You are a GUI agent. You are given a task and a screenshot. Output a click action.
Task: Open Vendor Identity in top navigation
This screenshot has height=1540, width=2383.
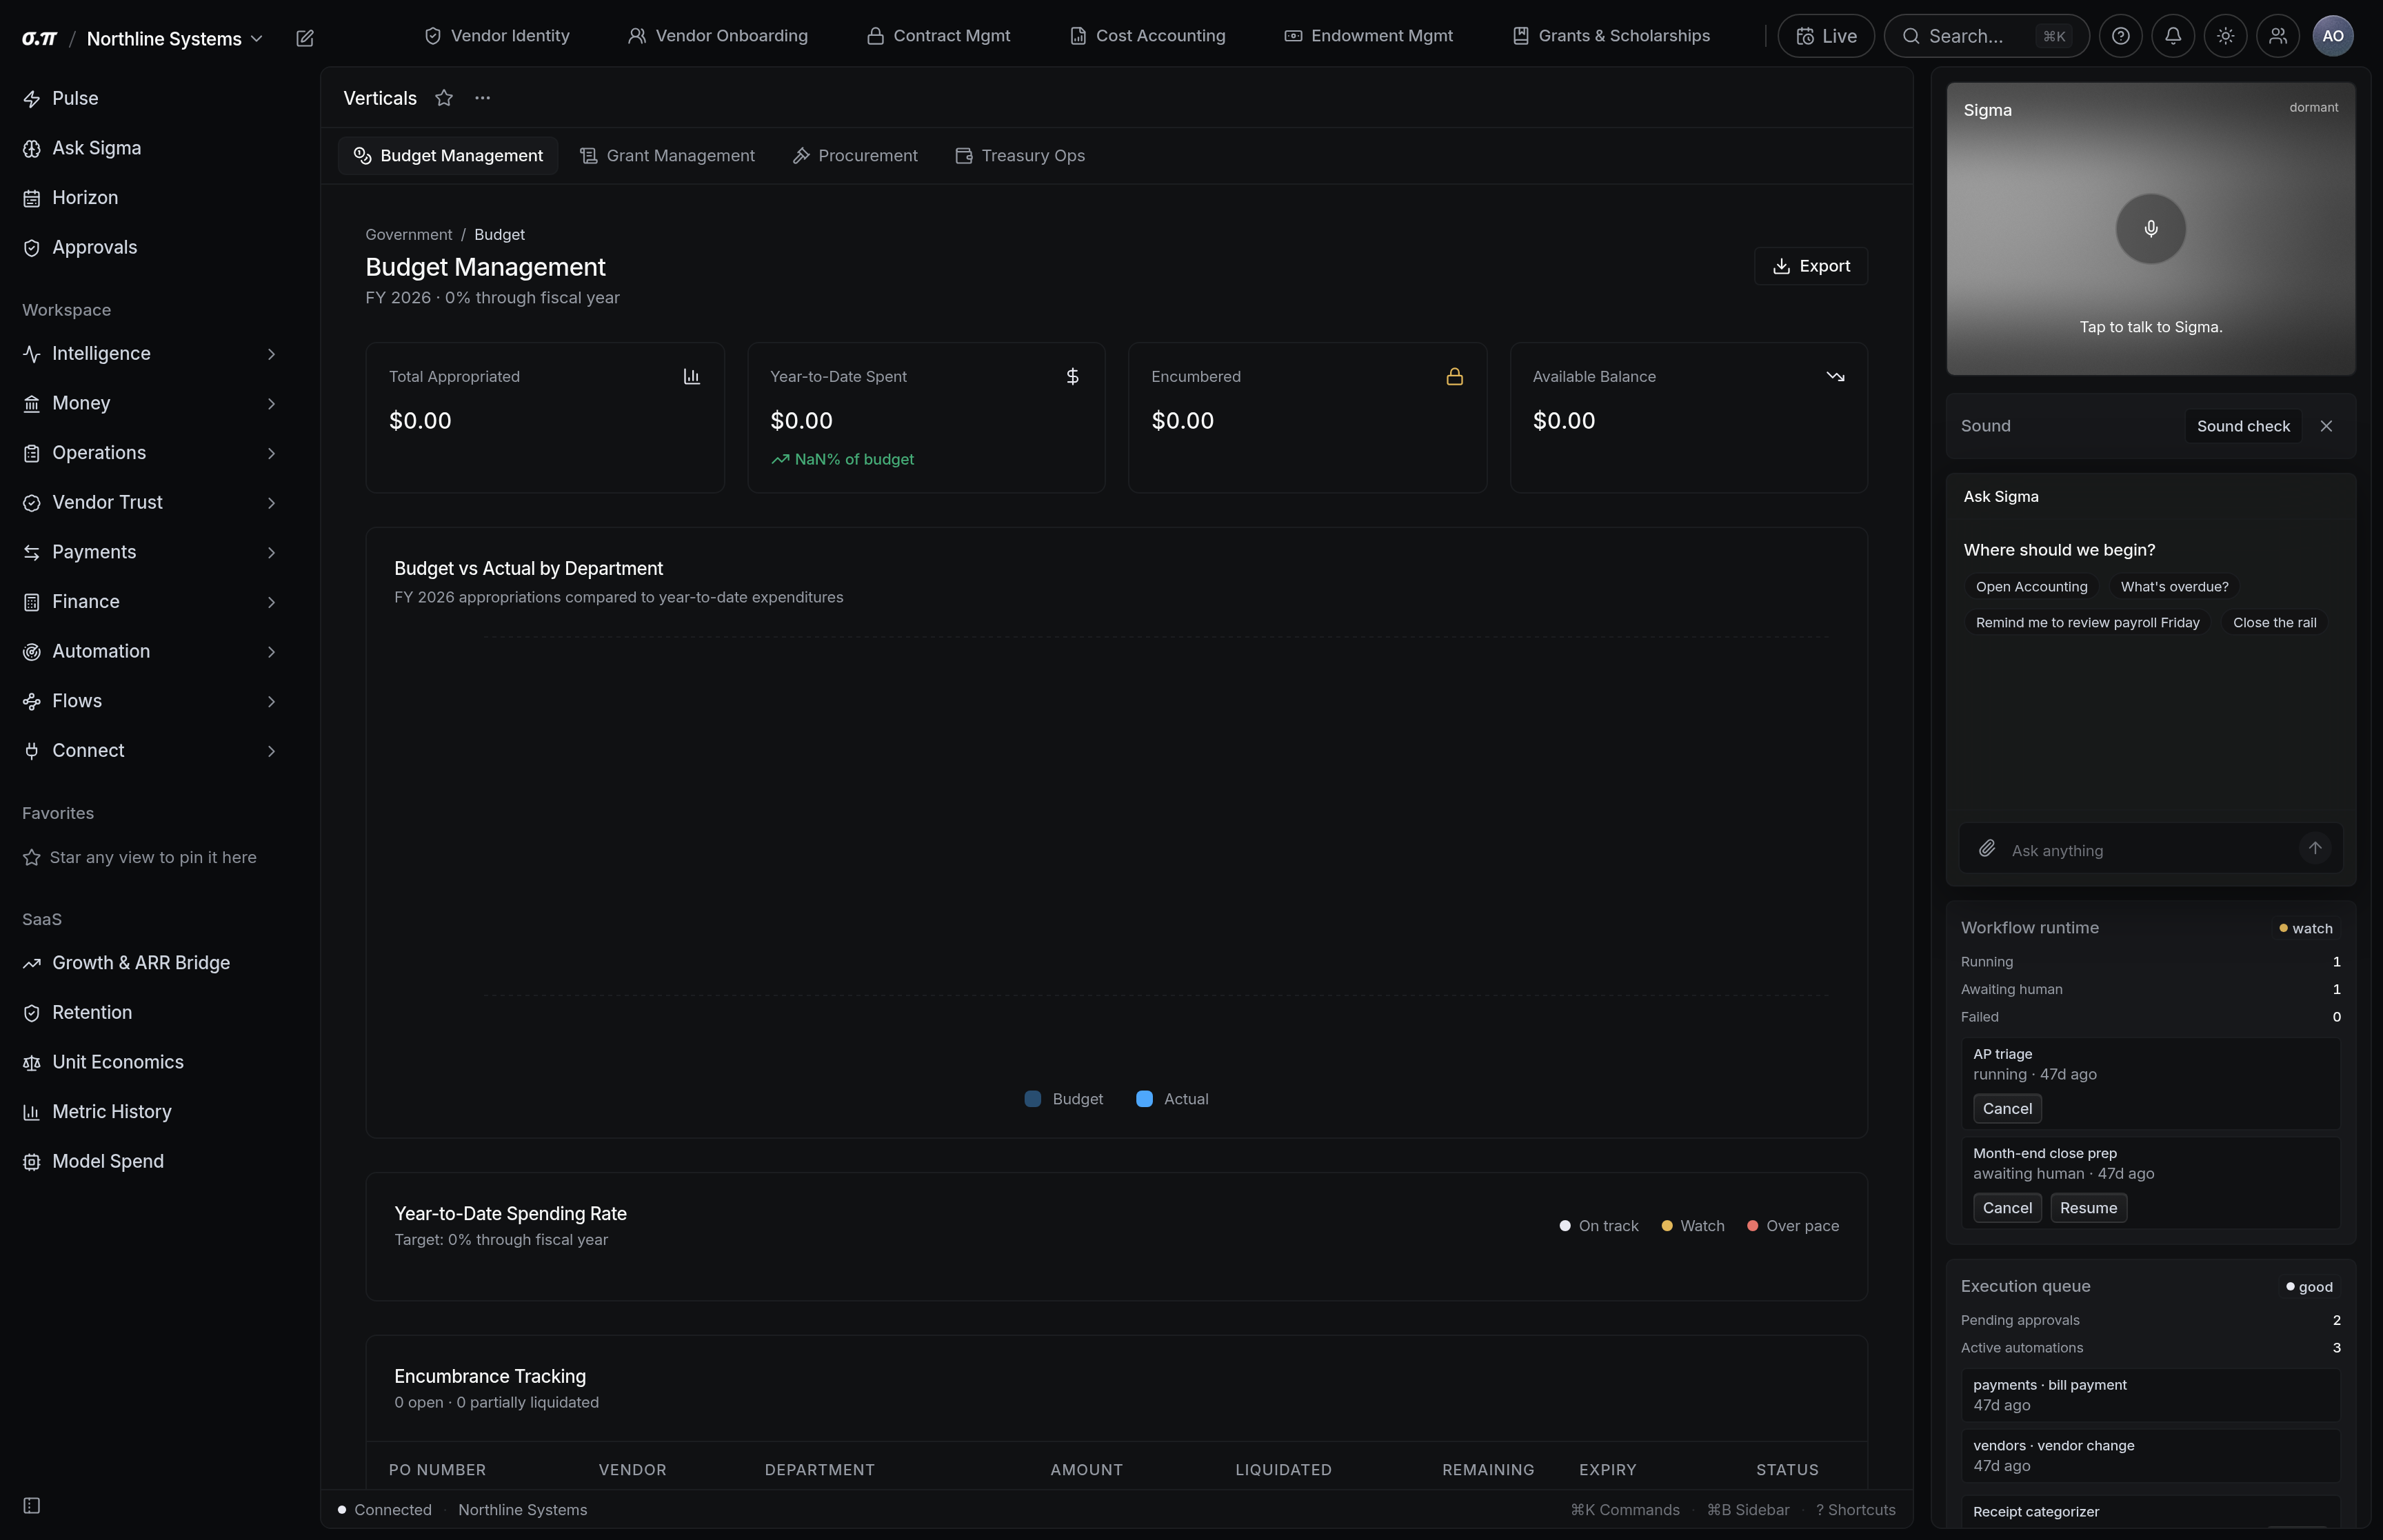[497, 36]
